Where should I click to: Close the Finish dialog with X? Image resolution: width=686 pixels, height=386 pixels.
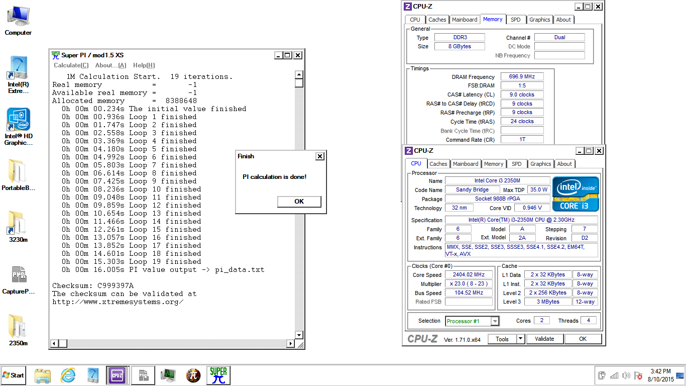(320, 156)
